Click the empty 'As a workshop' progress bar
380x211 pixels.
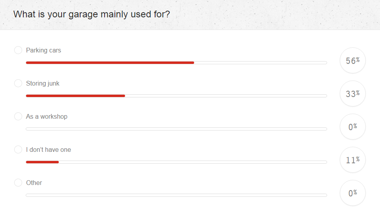176,129
